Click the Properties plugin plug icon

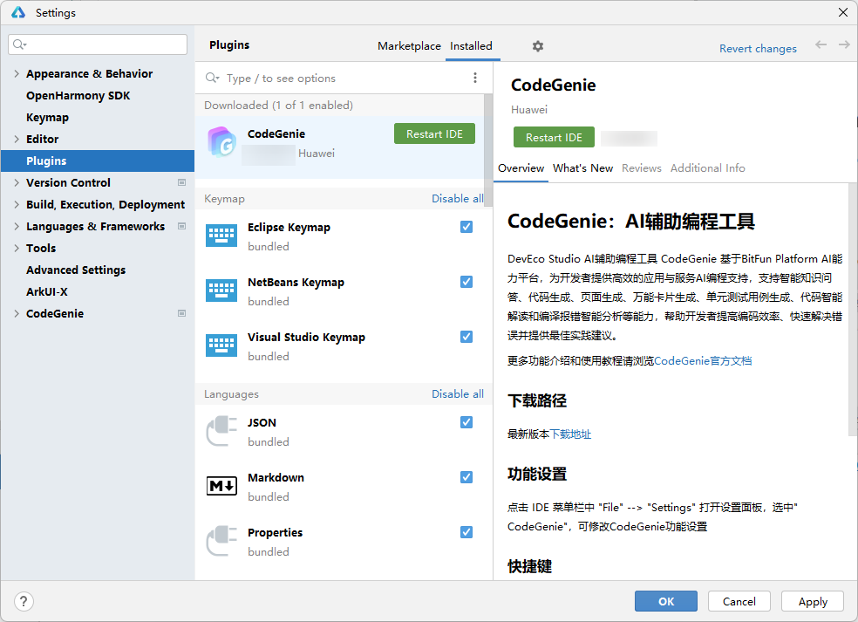(221, 541)
